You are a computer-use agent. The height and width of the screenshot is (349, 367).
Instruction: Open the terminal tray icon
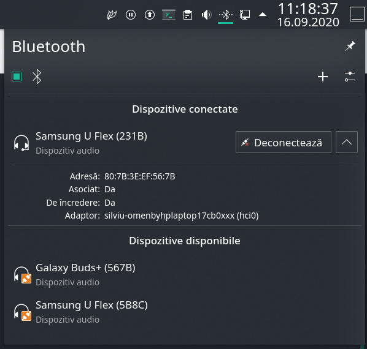click(169, 15)
